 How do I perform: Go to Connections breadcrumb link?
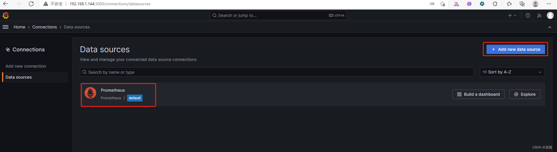(x=45, y=27)
